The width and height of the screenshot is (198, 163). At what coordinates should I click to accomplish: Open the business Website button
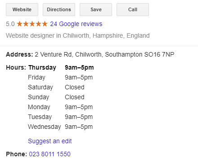pos(22,9)
